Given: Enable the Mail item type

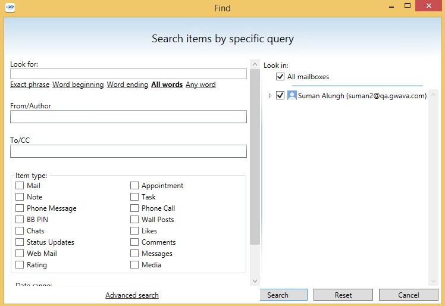Looking at the screenshot, I should tap(20, 186).
